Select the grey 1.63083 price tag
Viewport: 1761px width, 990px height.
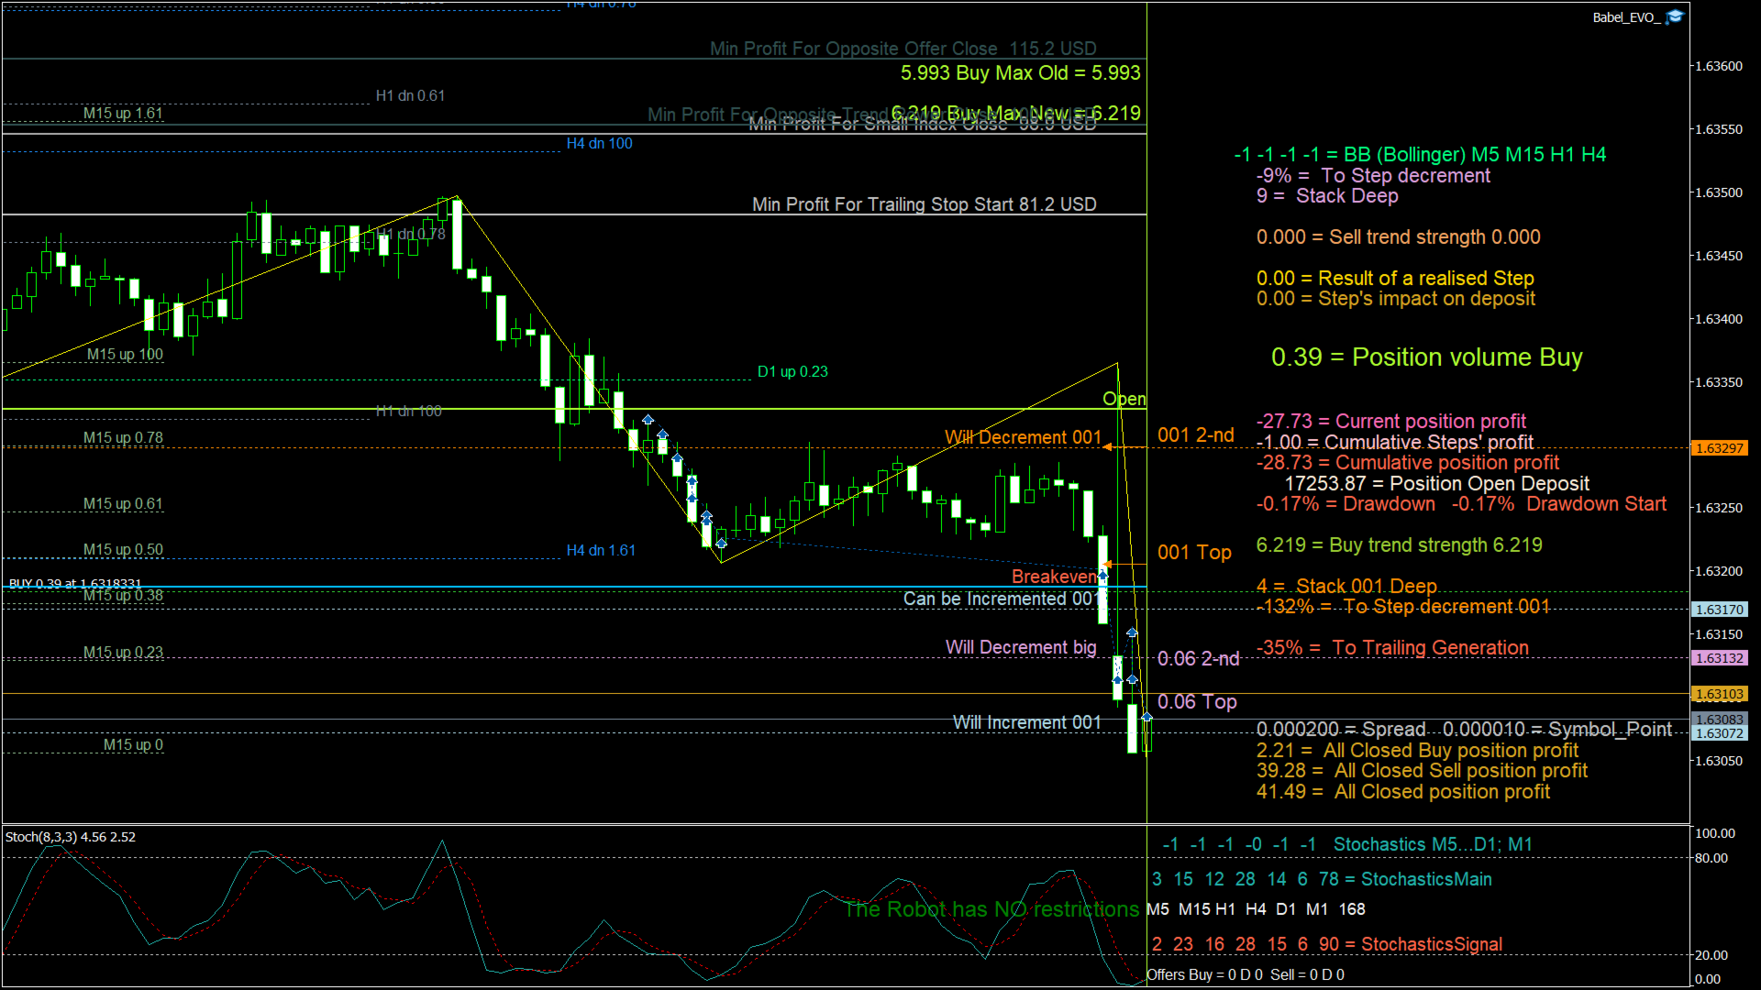click(x=1719, y=720)
